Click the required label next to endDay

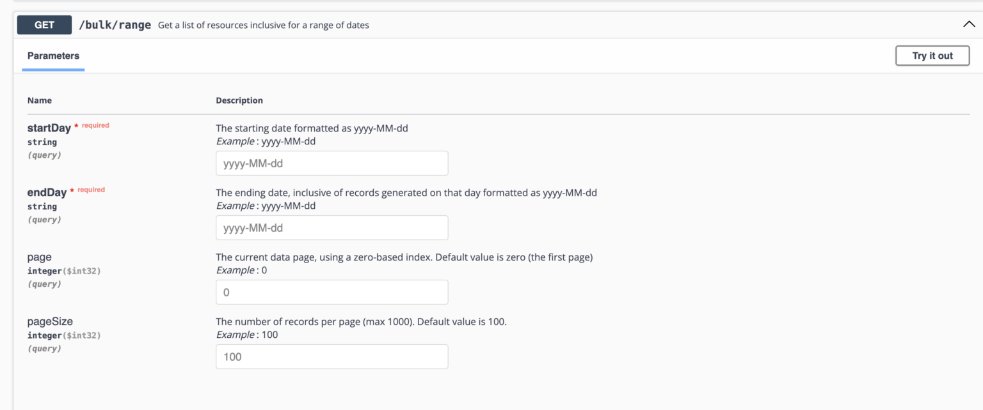coord(92,190)
